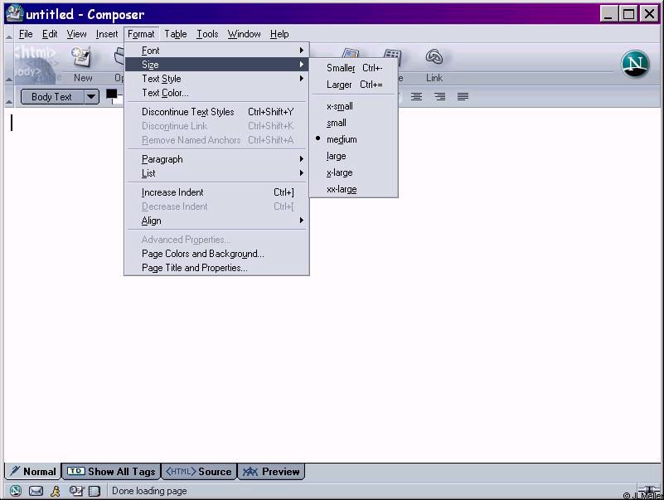Expand the Size submenu
664x500 pixels.
[x=216, y=65]
